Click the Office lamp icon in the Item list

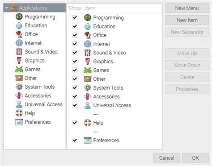[88, 35]
